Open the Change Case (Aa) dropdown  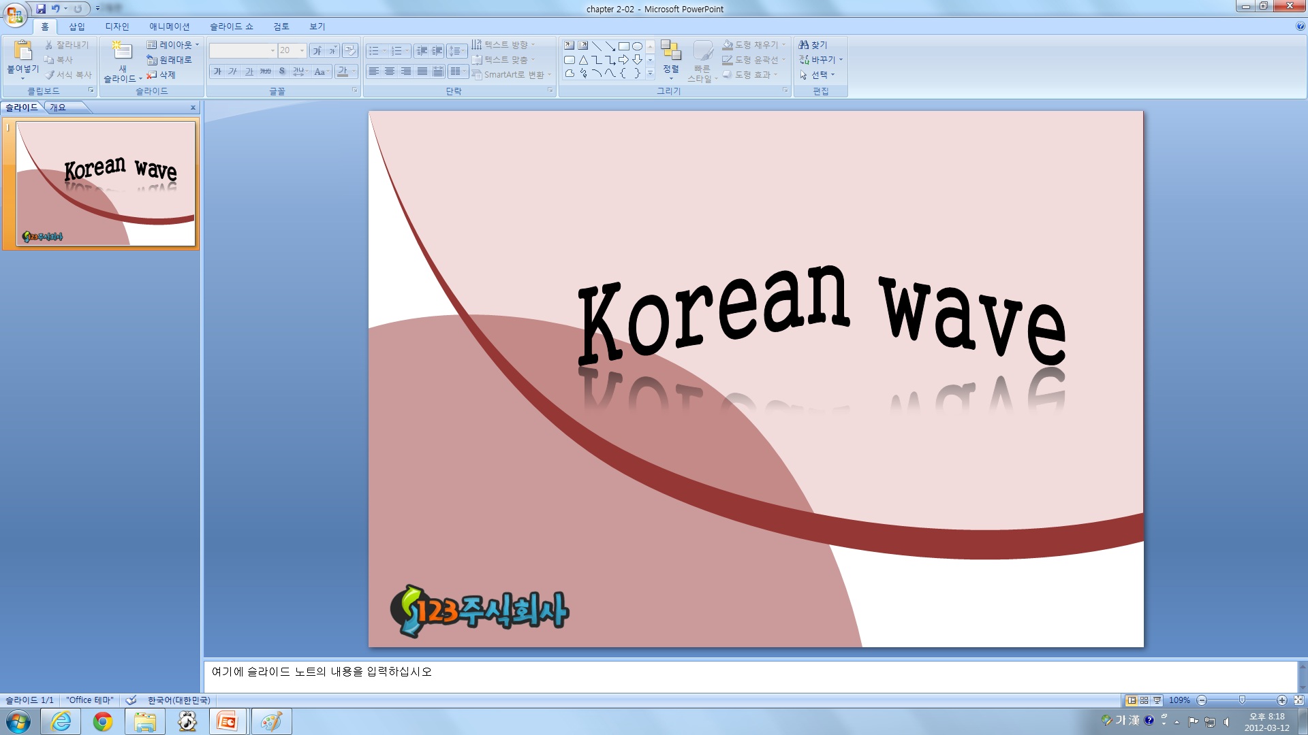tap(322, 71)
